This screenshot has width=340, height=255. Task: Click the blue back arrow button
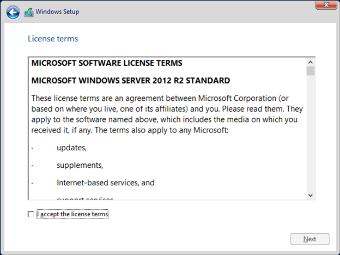click(x=13, y=12)
